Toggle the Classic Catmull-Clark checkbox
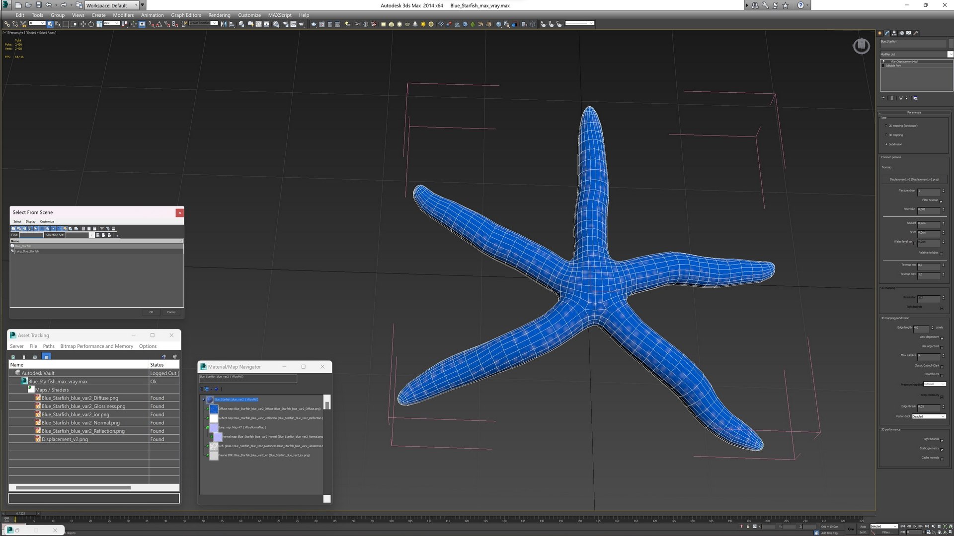954x536 pixels. pyautogui.click(x=942, y=366)
